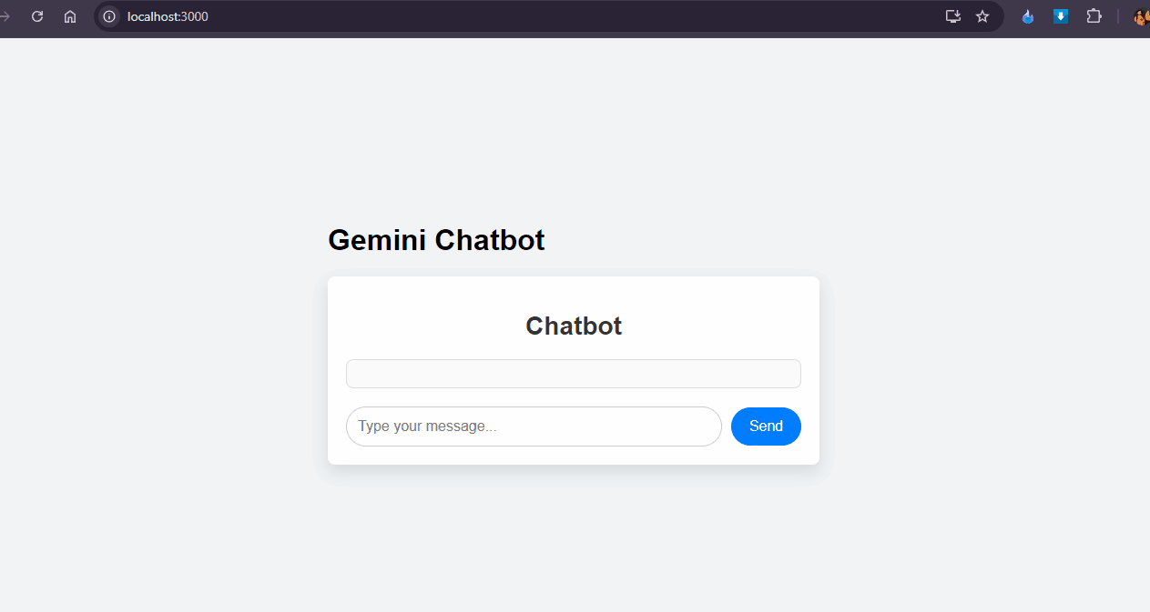The image size is (1150, 612).
Task: Toggle bookmarking with the star icon
Action: (982, 16)
